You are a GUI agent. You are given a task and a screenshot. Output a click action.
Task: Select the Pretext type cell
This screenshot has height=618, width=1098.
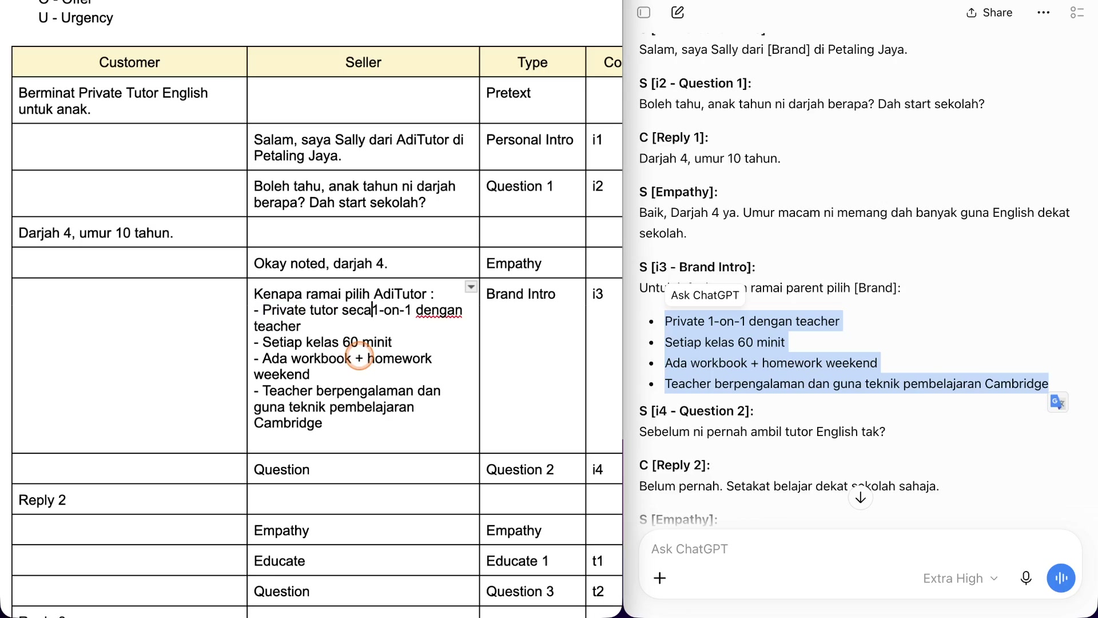[x=532, y=101]
